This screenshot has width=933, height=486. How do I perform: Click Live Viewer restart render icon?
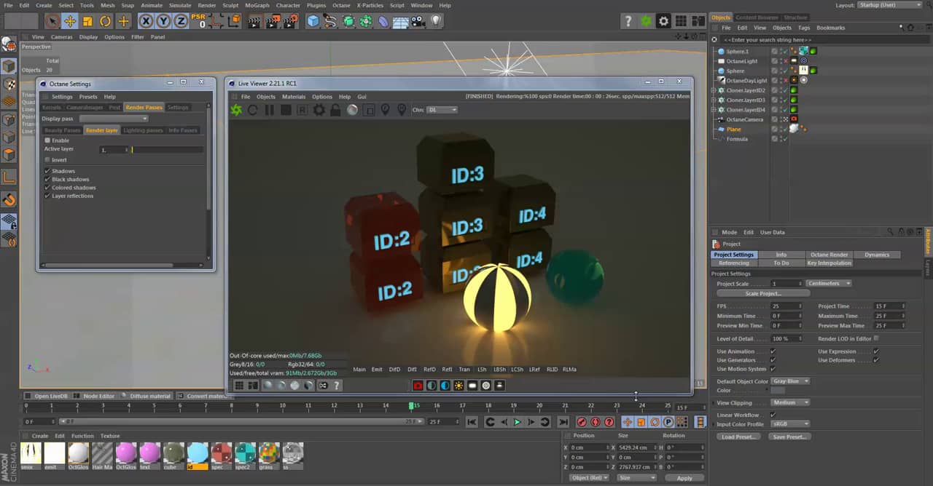253,110
